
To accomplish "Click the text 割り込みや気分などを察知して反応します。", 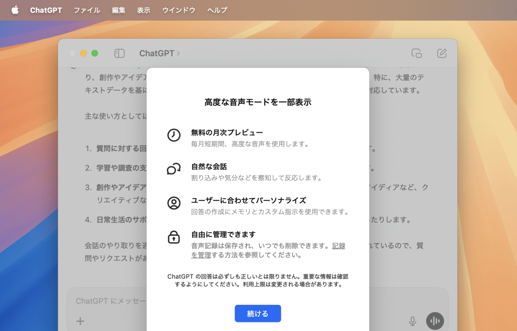I will pyautogui.click(x=256, y=178).
